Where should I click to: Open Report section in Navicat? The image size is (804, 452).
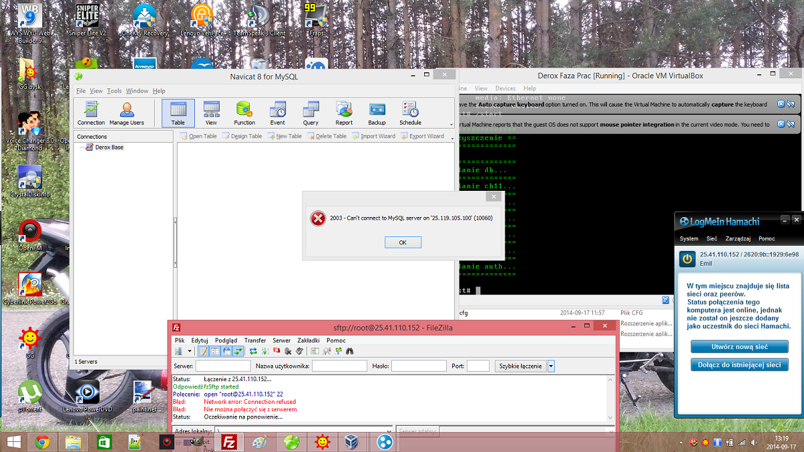click(344, 113)
